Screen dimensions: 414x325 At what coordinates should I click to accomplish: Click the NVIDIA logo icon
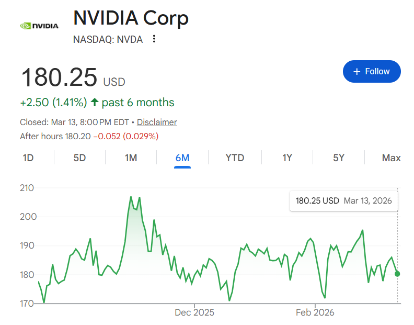39,25
